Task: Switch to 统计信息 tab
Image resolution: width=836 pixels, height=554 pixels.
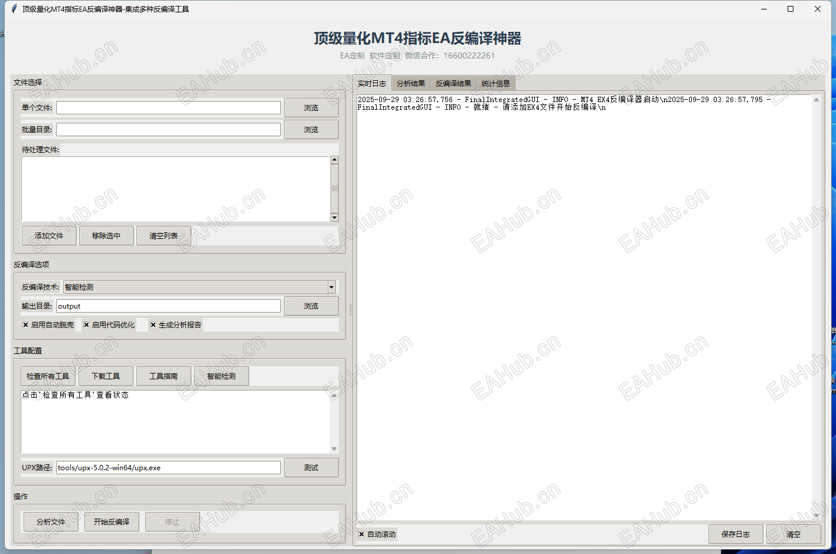Action: (496, 84)
